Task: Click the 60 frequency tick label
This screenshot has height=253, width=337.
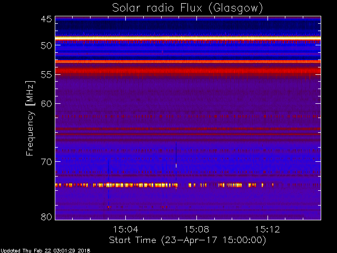Action: pyautogui.click(x=46, y=103)
